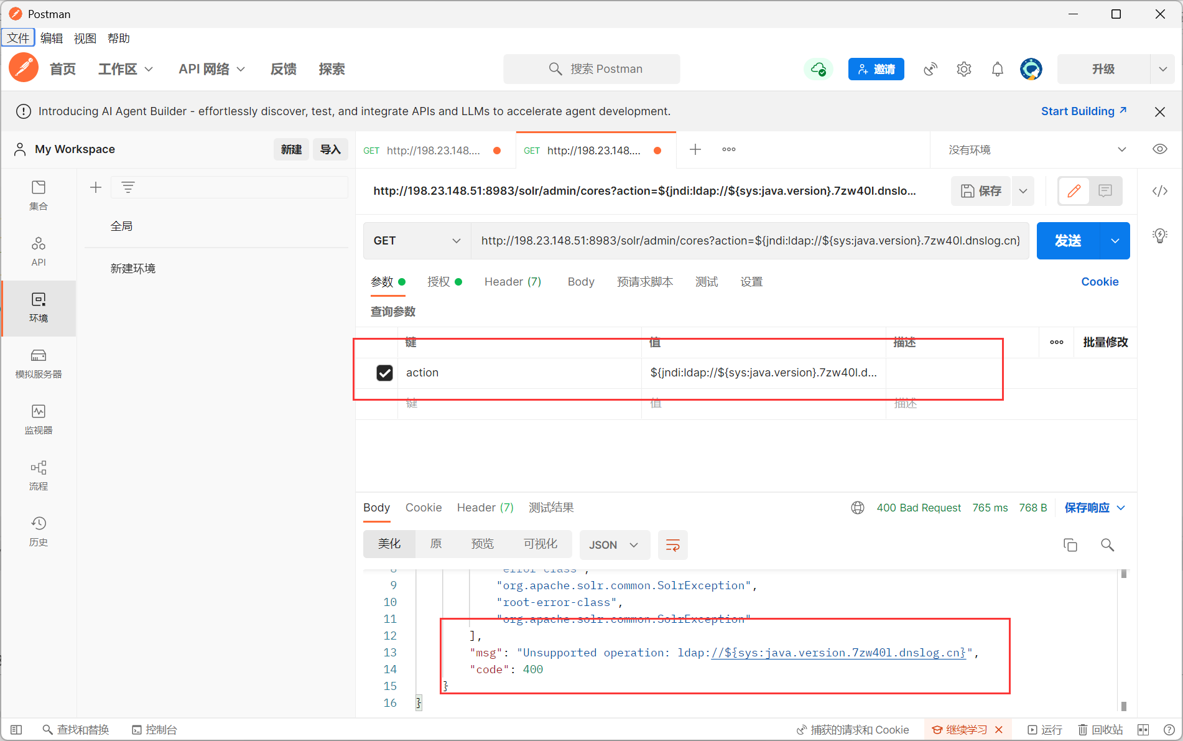Image resolution: width=1183 pixels, height=741 pixels.
Task: Open the Mock Servers sidebar icon
Action: click(39, 363)
